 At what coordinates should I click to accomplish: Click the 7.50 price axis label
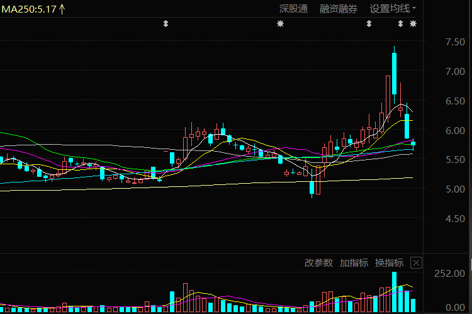coord(455,42)
